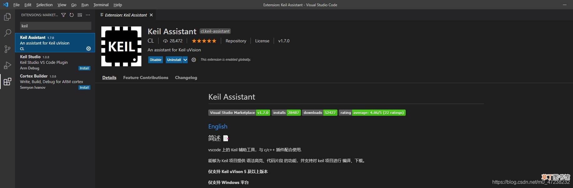Click the cl.keil-assistant identifier label

215,31
